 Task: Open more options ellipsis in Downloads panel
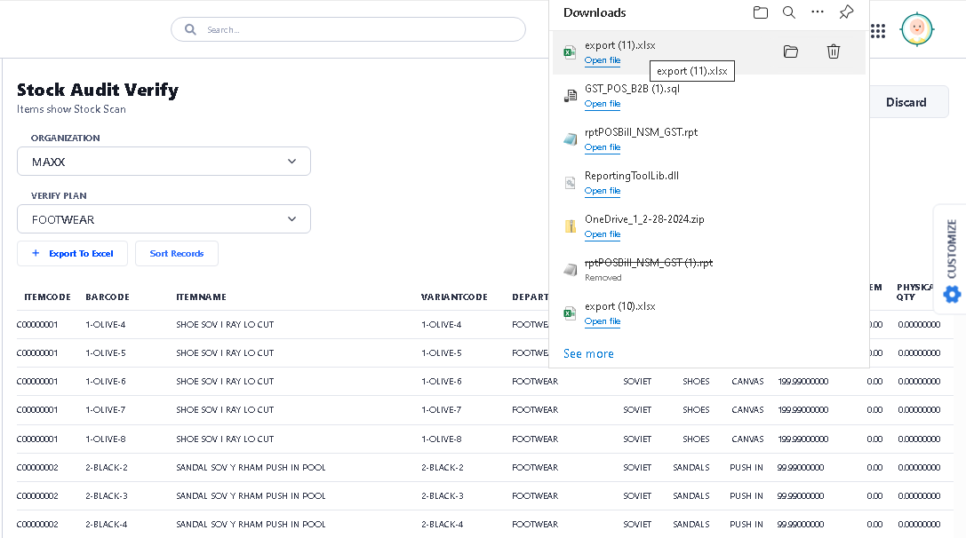(818, 12)
